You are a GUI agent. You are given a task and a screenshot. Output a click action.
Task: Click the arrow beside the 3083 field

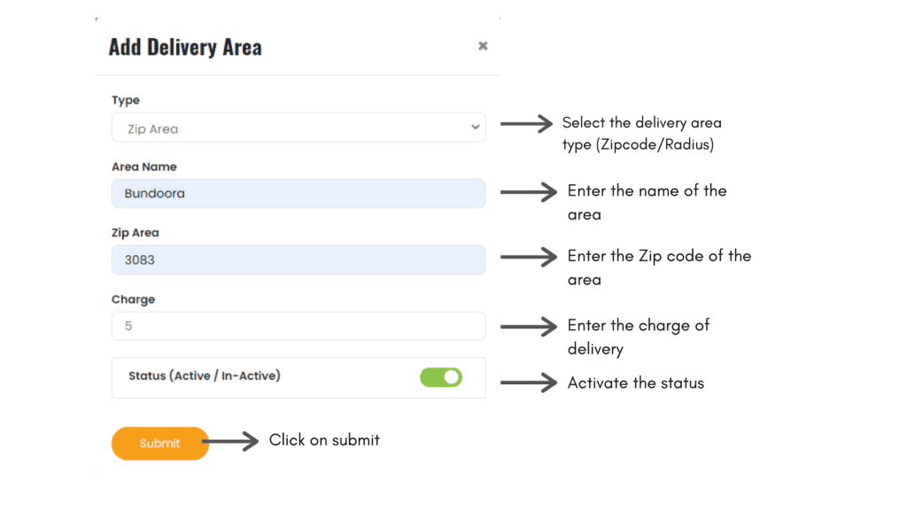click(529, 257)
